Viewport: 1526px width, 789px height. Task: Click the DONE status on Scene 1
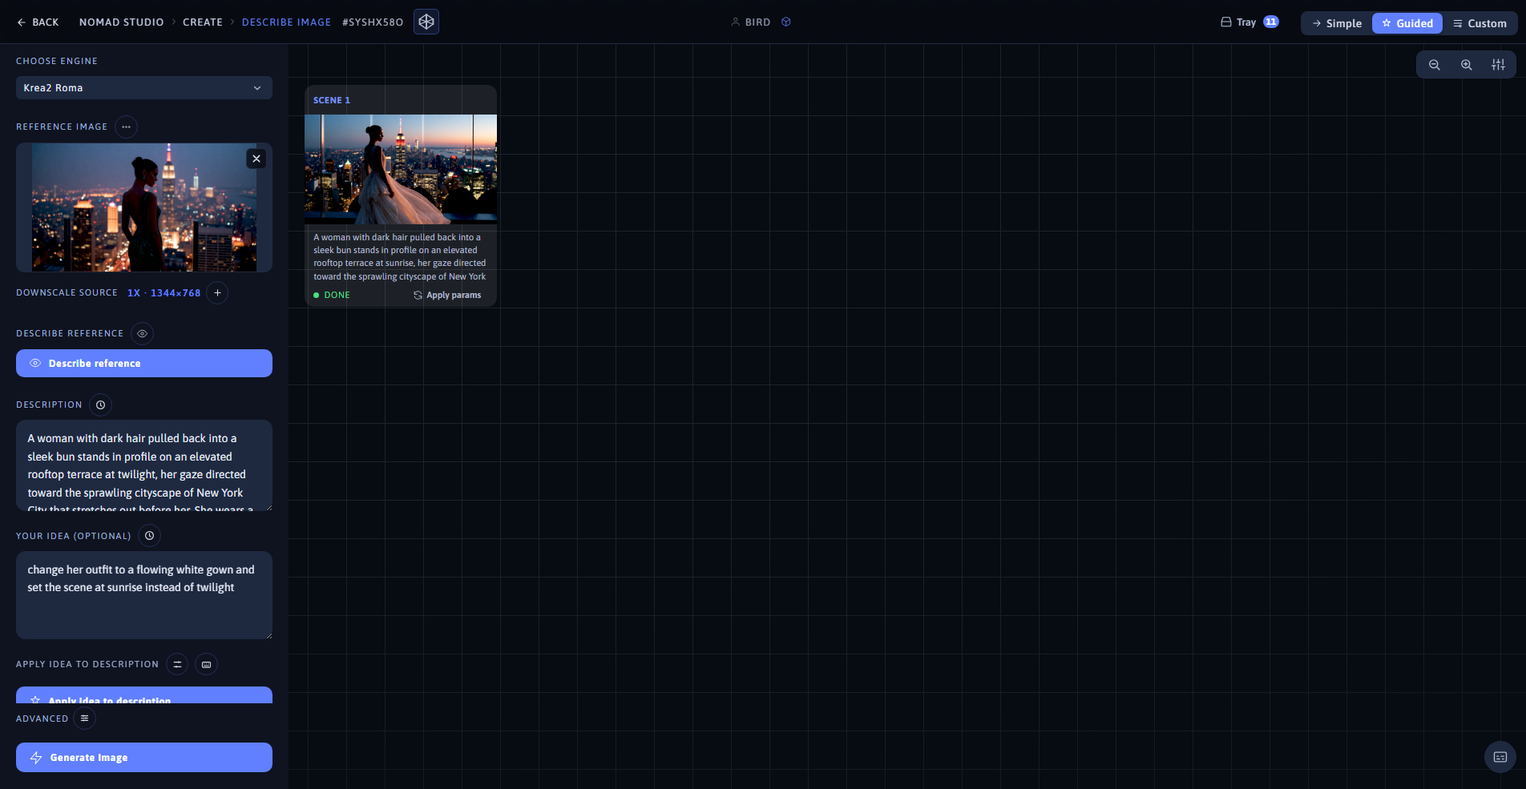coord(332,295)
